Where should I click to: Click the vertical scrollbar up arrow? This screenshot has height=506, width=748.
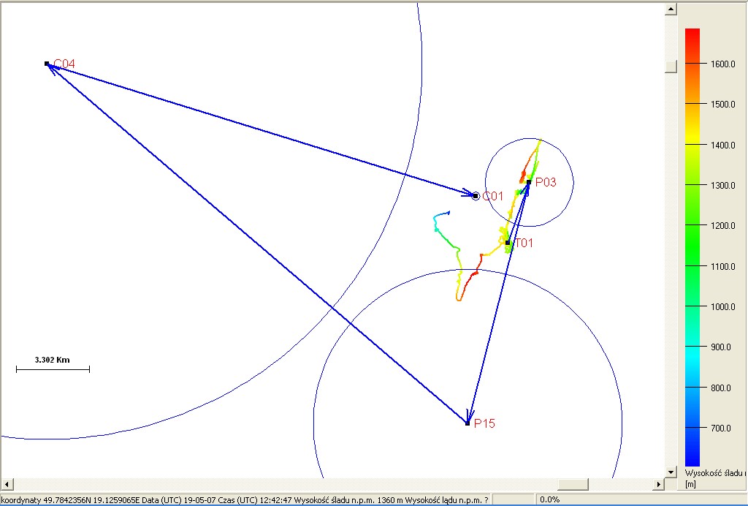pos(671,9)
